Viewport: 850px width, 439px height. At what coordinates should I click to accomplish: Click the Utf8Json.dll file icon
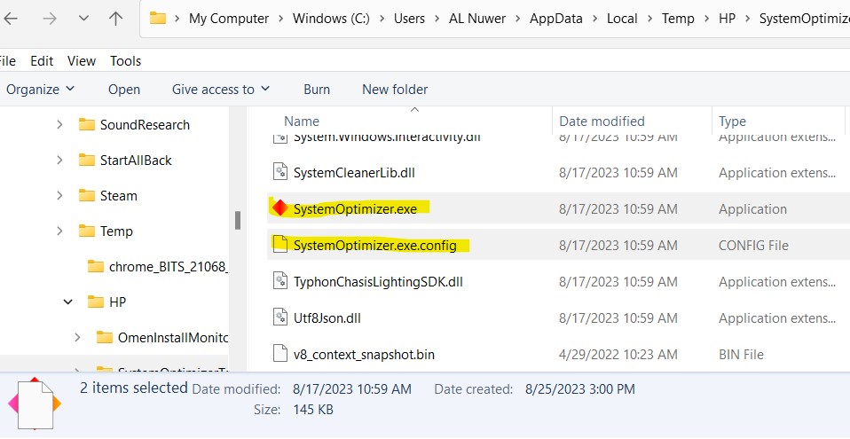(x=280, y=317)
